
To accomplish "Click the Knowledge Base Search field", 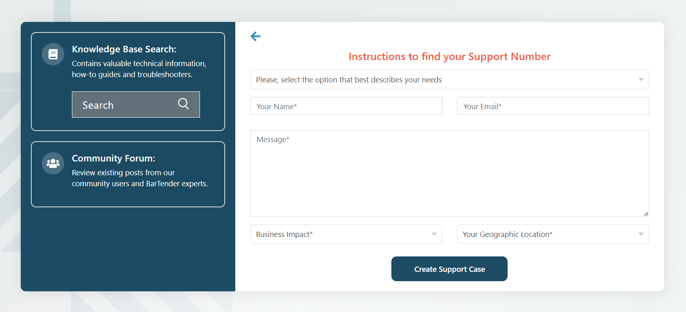I will (136, 104).
